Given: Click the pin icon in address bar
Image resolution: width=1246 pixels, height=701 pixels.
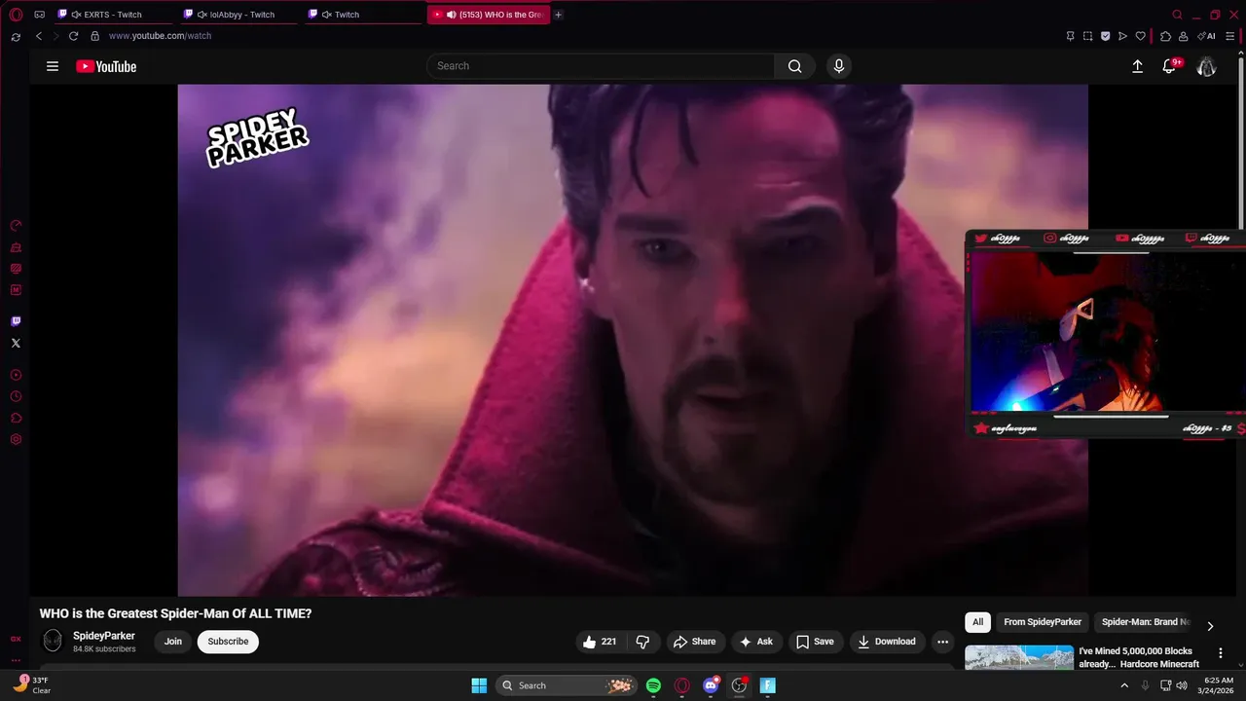Looking at the screenshot, I should [1070, 36].
